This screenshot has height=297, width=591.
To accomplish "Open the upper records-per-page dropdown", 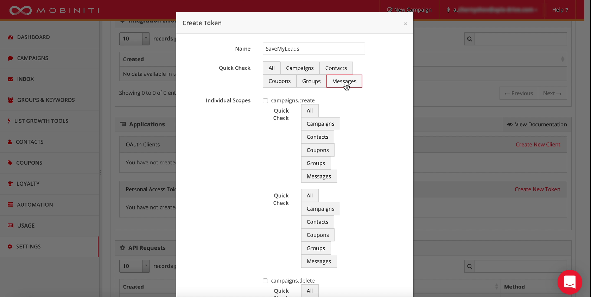I will 134,39.
